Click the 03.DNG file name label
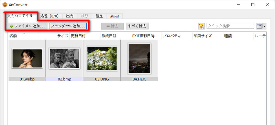The image size is (275, 125). 102,79
